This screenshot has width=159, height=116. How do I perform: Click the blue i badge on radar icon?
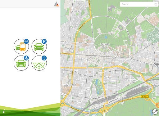point(44,58)
